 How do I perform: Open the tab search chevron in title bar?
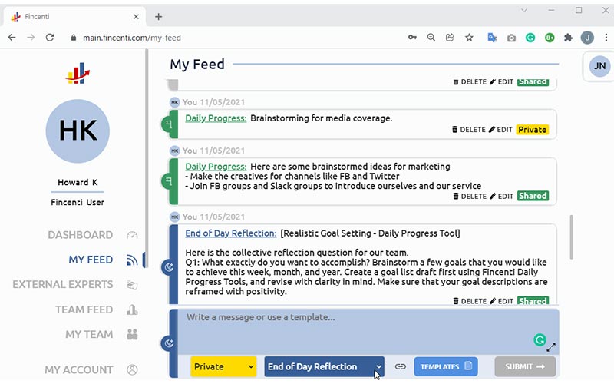[x=524, y=11]
